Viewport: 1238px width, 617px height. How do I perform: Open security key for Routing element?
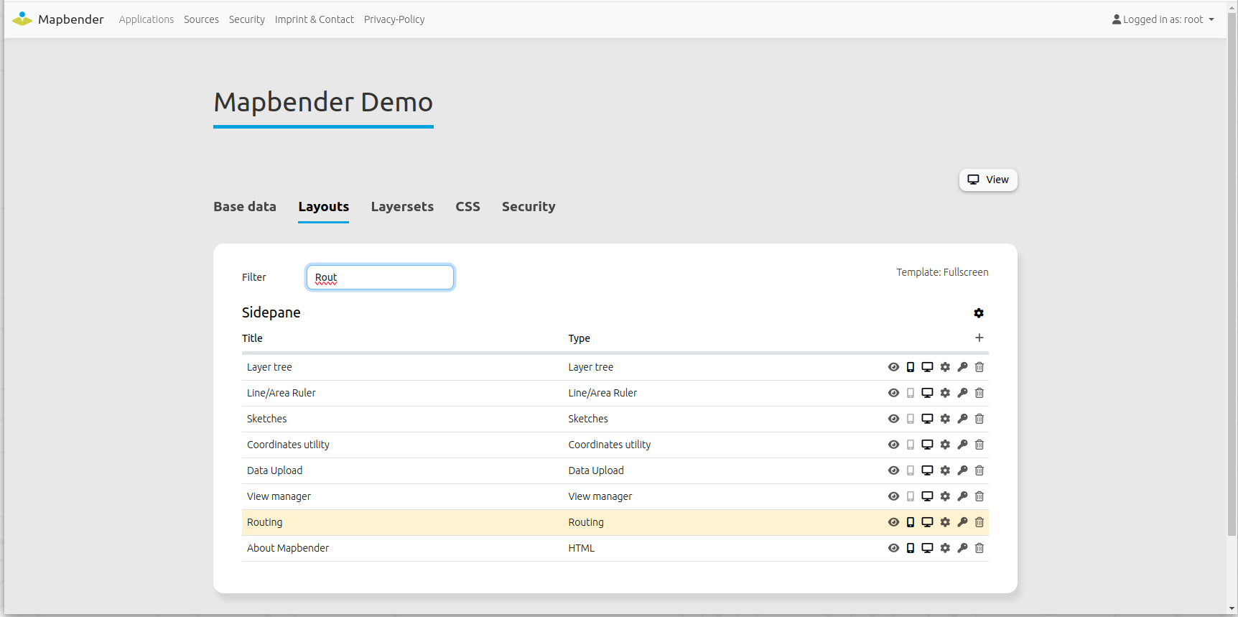(x=962, y=522)
